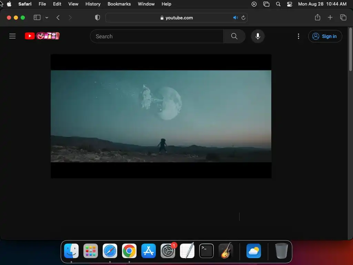The image size is (353, 265).
Task: Open the Safari menu
Action: pos(25,4)
